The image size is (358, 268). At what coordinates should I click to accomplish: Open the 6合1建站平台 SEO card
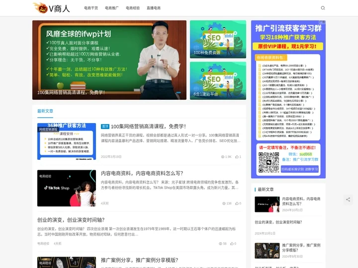[x=218, y=81]
